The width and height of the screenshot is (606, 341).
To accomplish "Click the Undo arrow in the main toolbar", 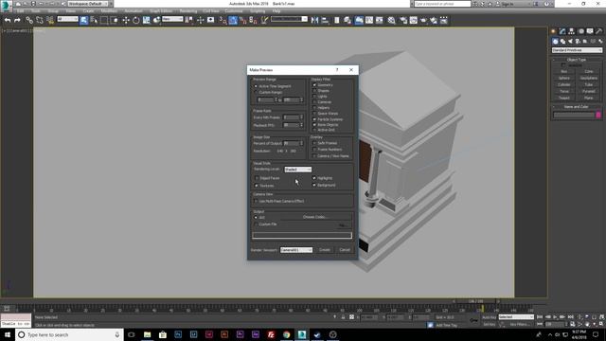I will [8, 20].
